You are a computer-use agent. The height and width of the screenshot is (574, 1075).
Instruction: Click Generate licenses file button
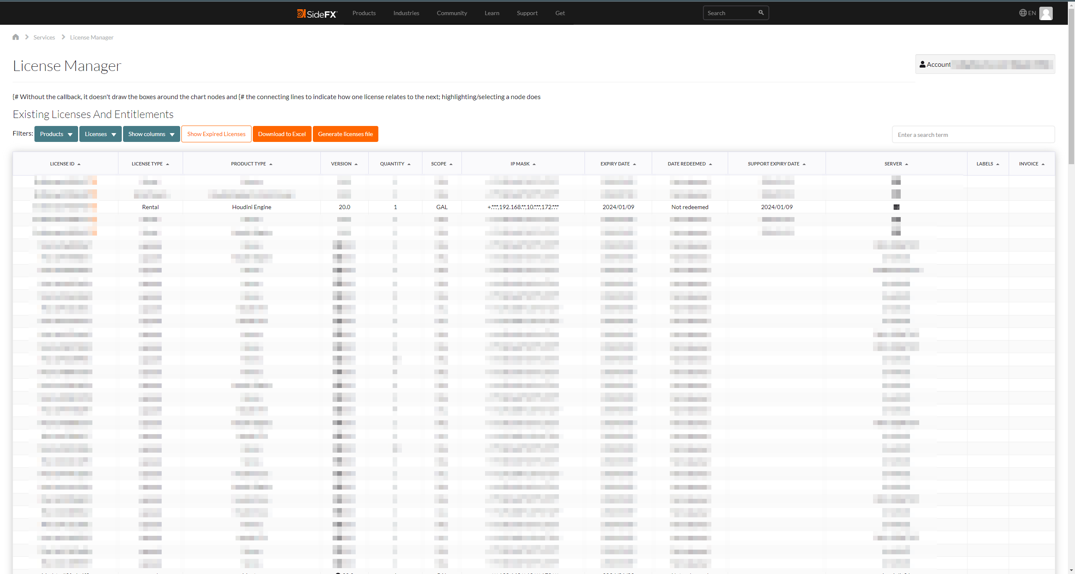coord(345,134)
